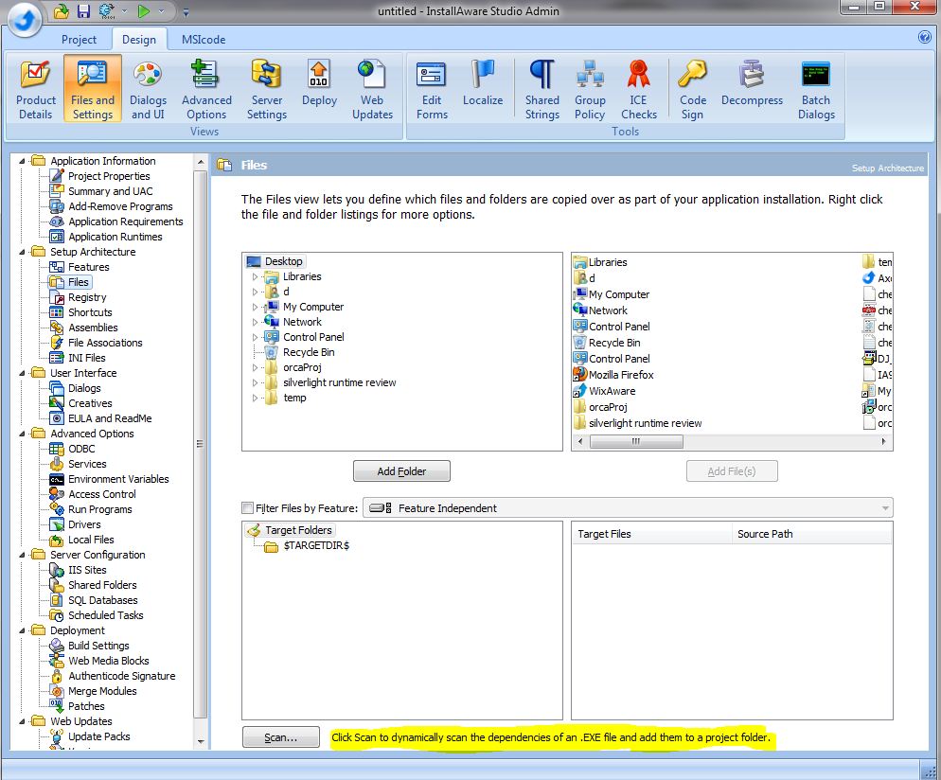The width and height of the screenshot is (941, 780).
Task: Collapse the Setup Architecture tree group
Action: [x=22, y=252]
